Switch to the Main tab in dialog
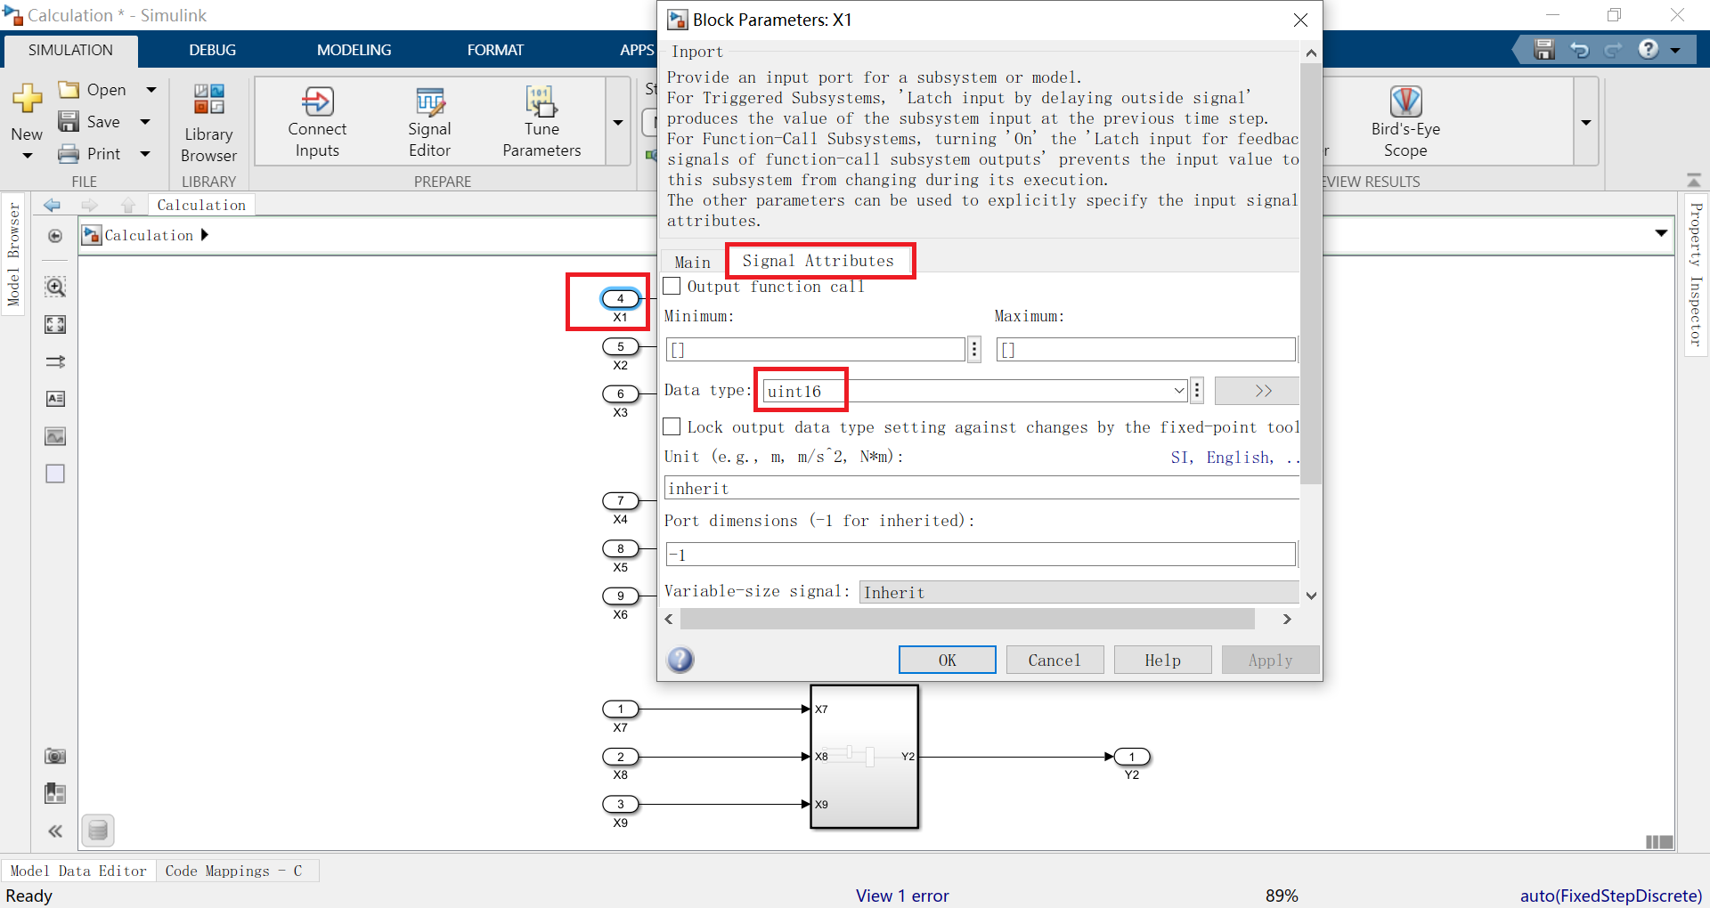This screenshot has height=908, width=1710. coord(692,262)
